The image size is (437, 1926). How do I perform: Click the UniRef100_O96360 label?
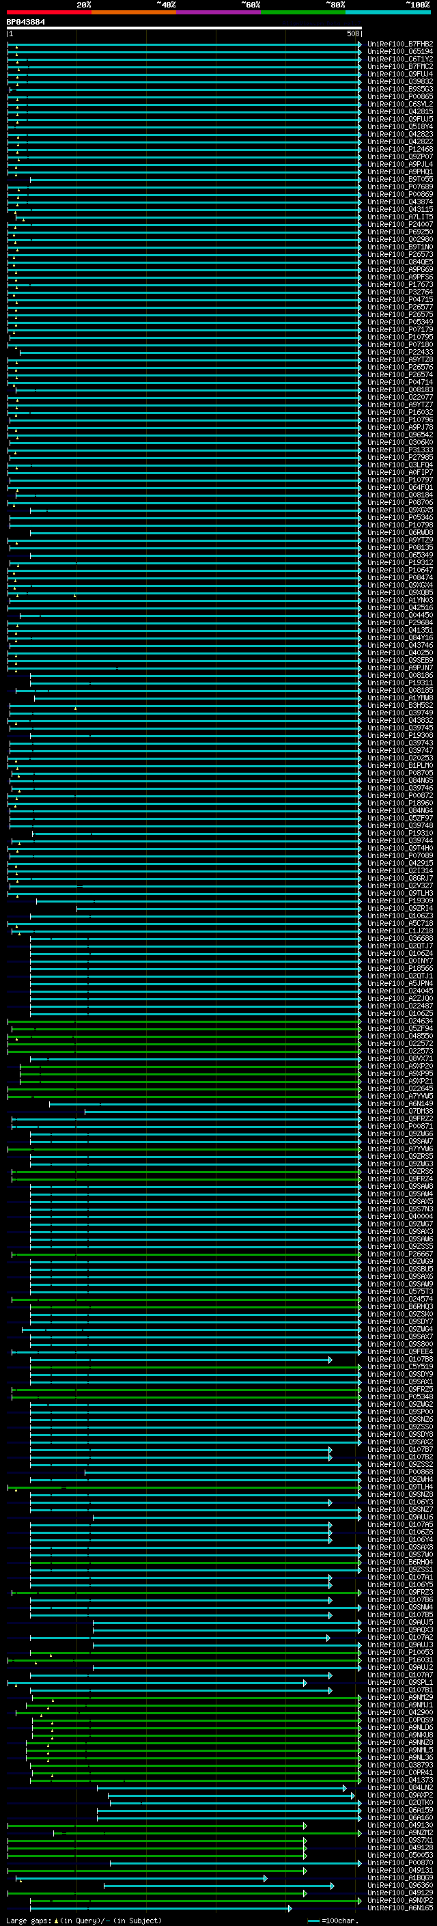[399, 1886]
